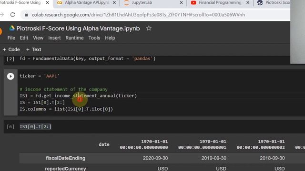Screen dimensions: 305x171
Task: Click the 2020-09-30 cell
Action: coord(155,158)
